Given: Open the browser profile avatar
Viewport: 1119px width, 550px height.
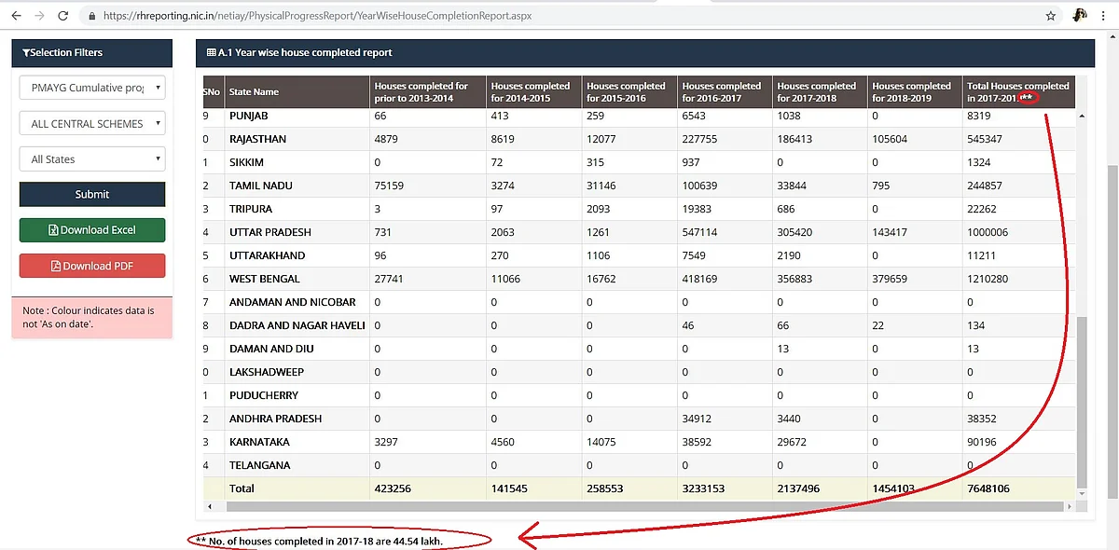Looking at the screenshot, I should pos(1081,16).
